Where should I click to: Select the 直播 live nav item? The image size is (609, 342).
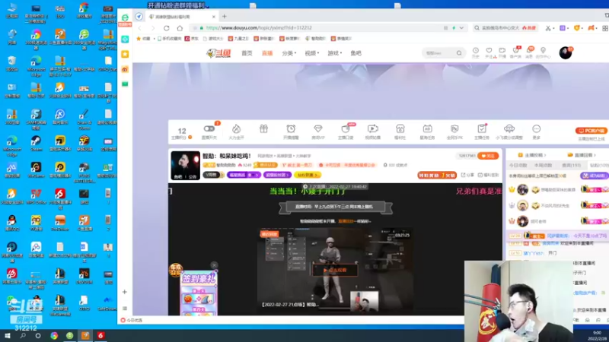click(267, 53)
